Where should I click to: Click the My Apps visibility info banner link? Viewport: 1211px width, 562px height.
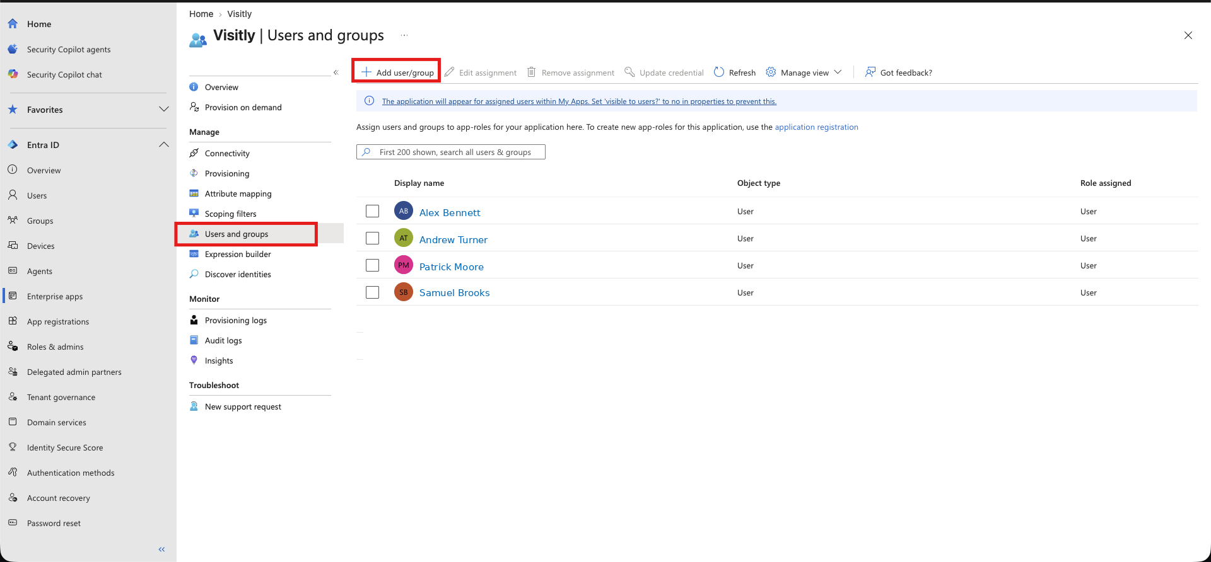point(579,101)
